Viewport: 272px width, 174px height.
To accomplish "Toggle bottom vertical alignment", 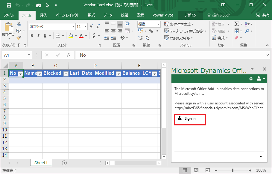I will pos(120,24).
